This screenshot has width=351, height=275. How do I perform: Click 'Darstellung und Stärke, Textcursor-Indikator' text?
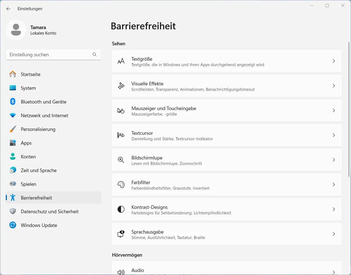[172, 139]
